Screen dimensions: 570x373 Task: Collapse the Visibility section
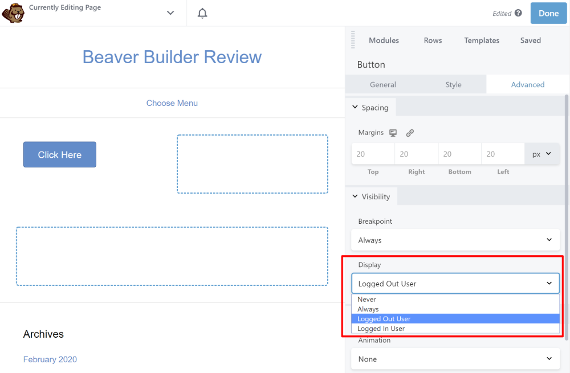tap(371, 196)
